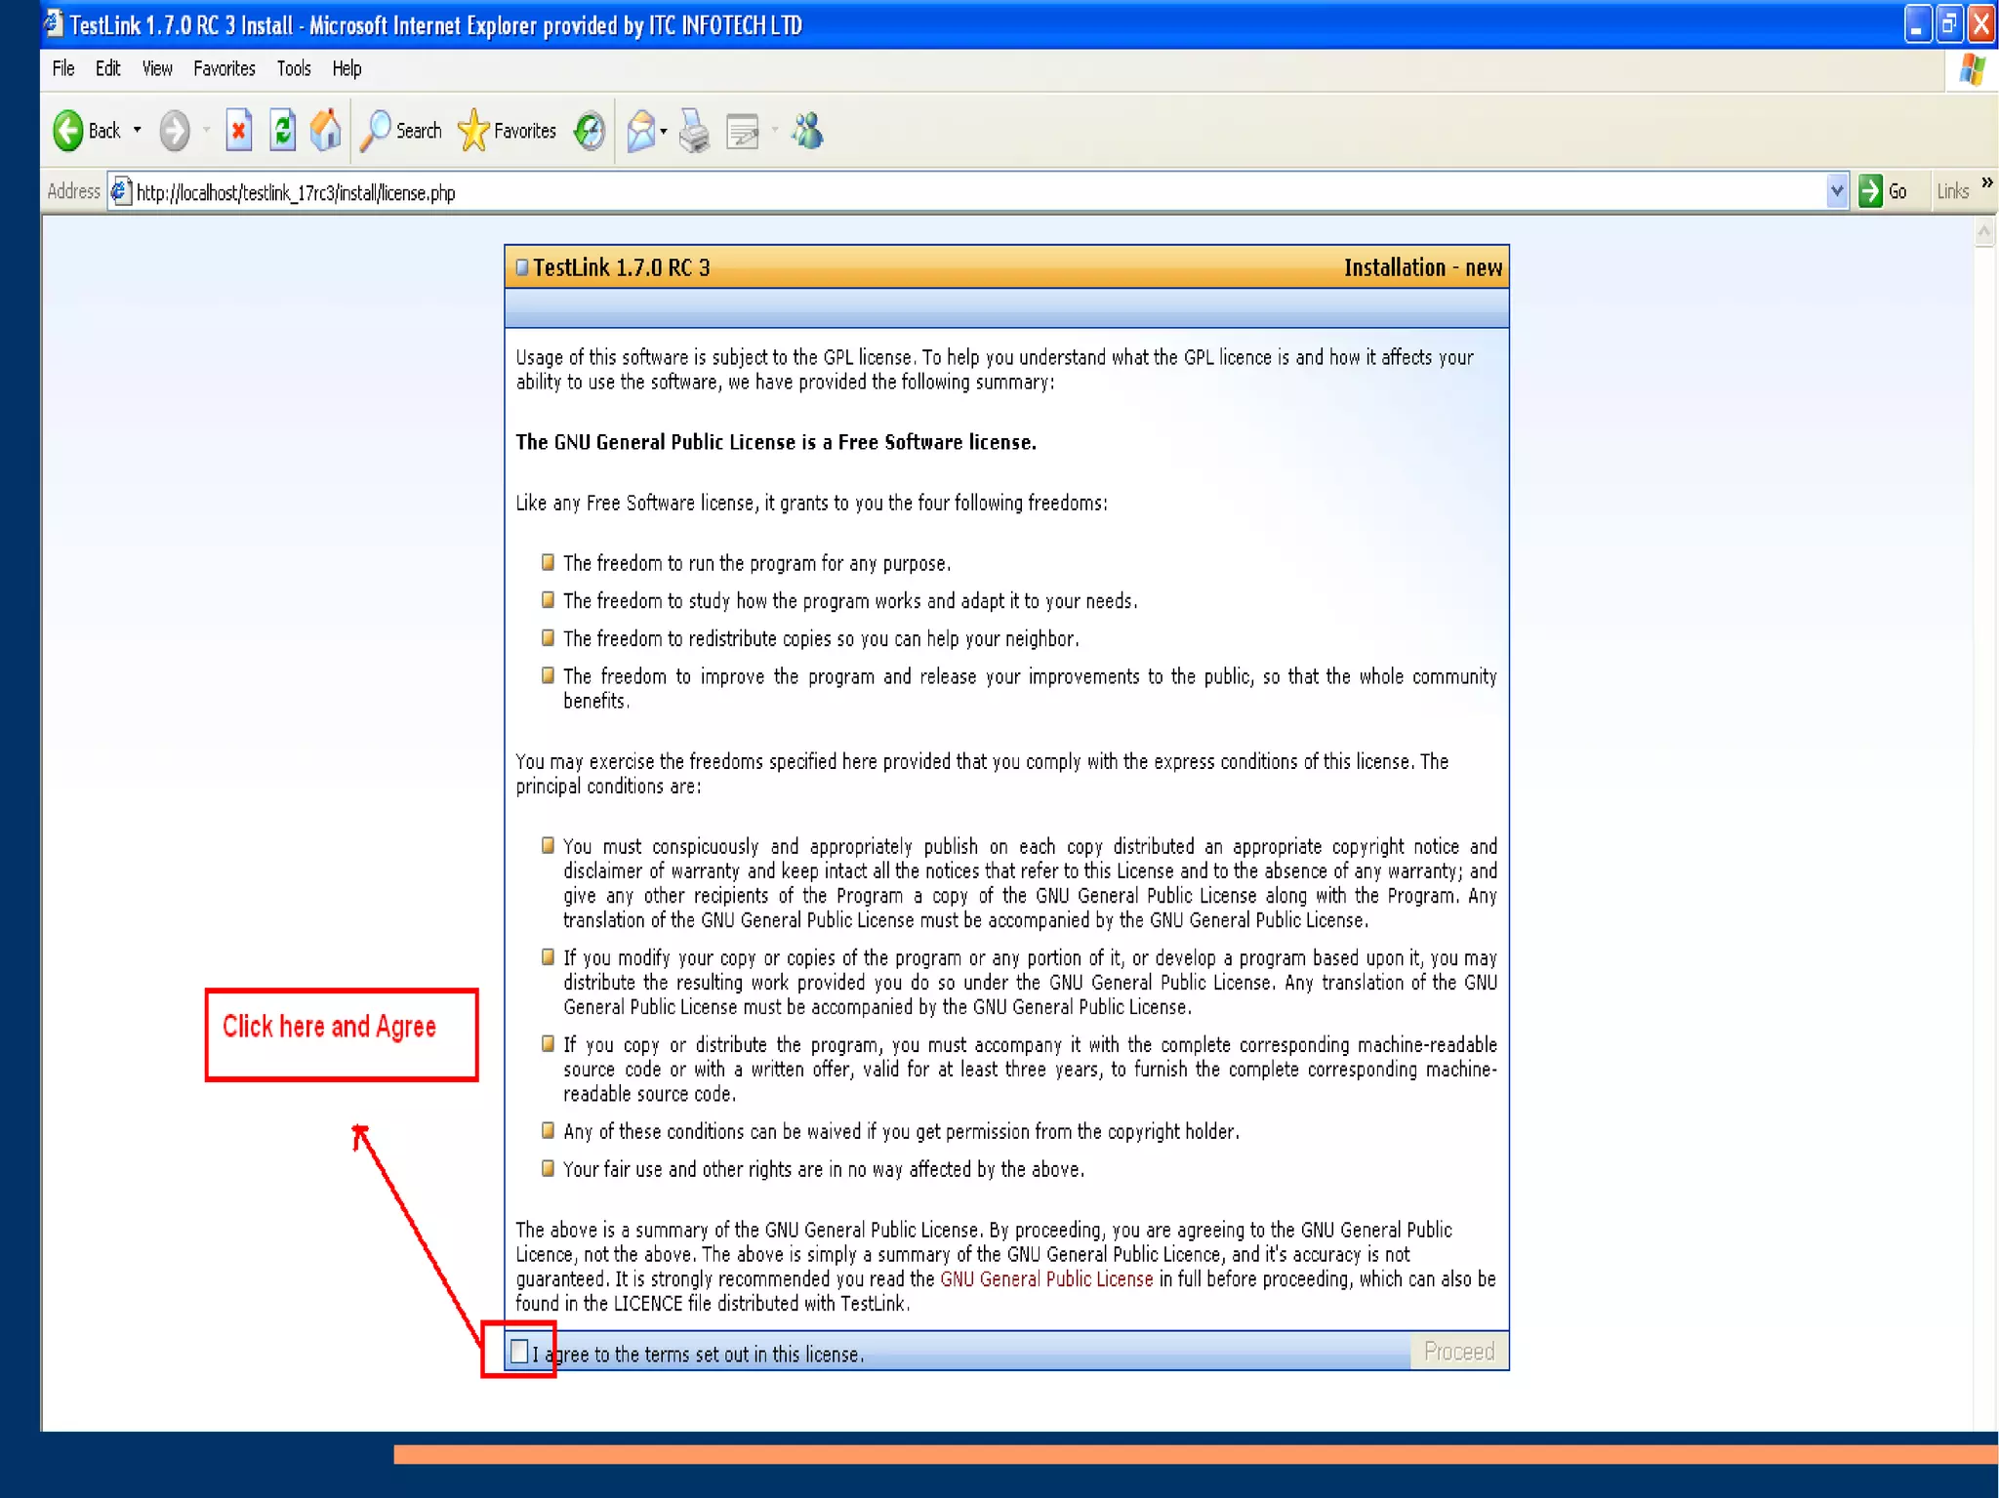Close the Internet Explorer window
The height and width of the screenshot is (1498, 1999).
pyautogui.click(x=1981, y=24)
